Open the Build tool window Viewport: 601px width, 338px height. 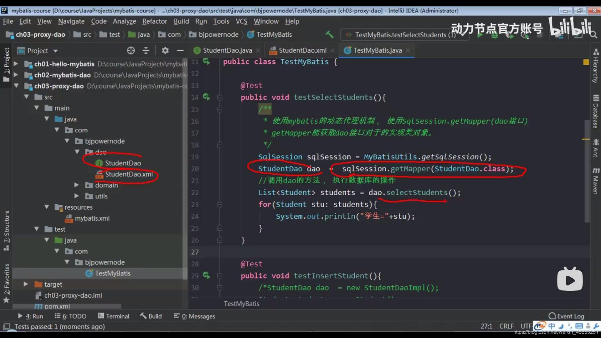(x=151, y=316)
